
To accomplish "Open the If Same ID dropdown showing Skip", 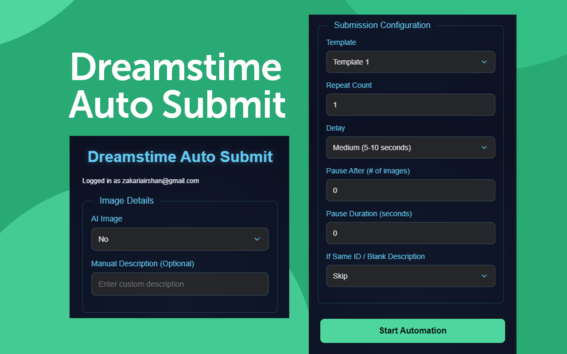I will pyautogui.click(x=411, y=276).
